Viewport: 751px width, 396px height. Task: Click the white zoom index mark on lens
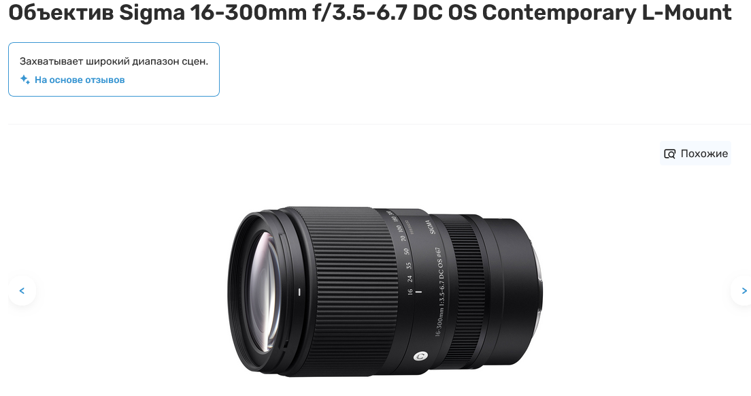(x=418, y=291)
